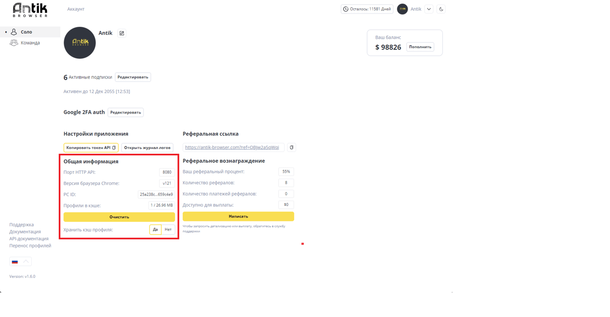Edit Google 2FA auth settings

[125, 112]
